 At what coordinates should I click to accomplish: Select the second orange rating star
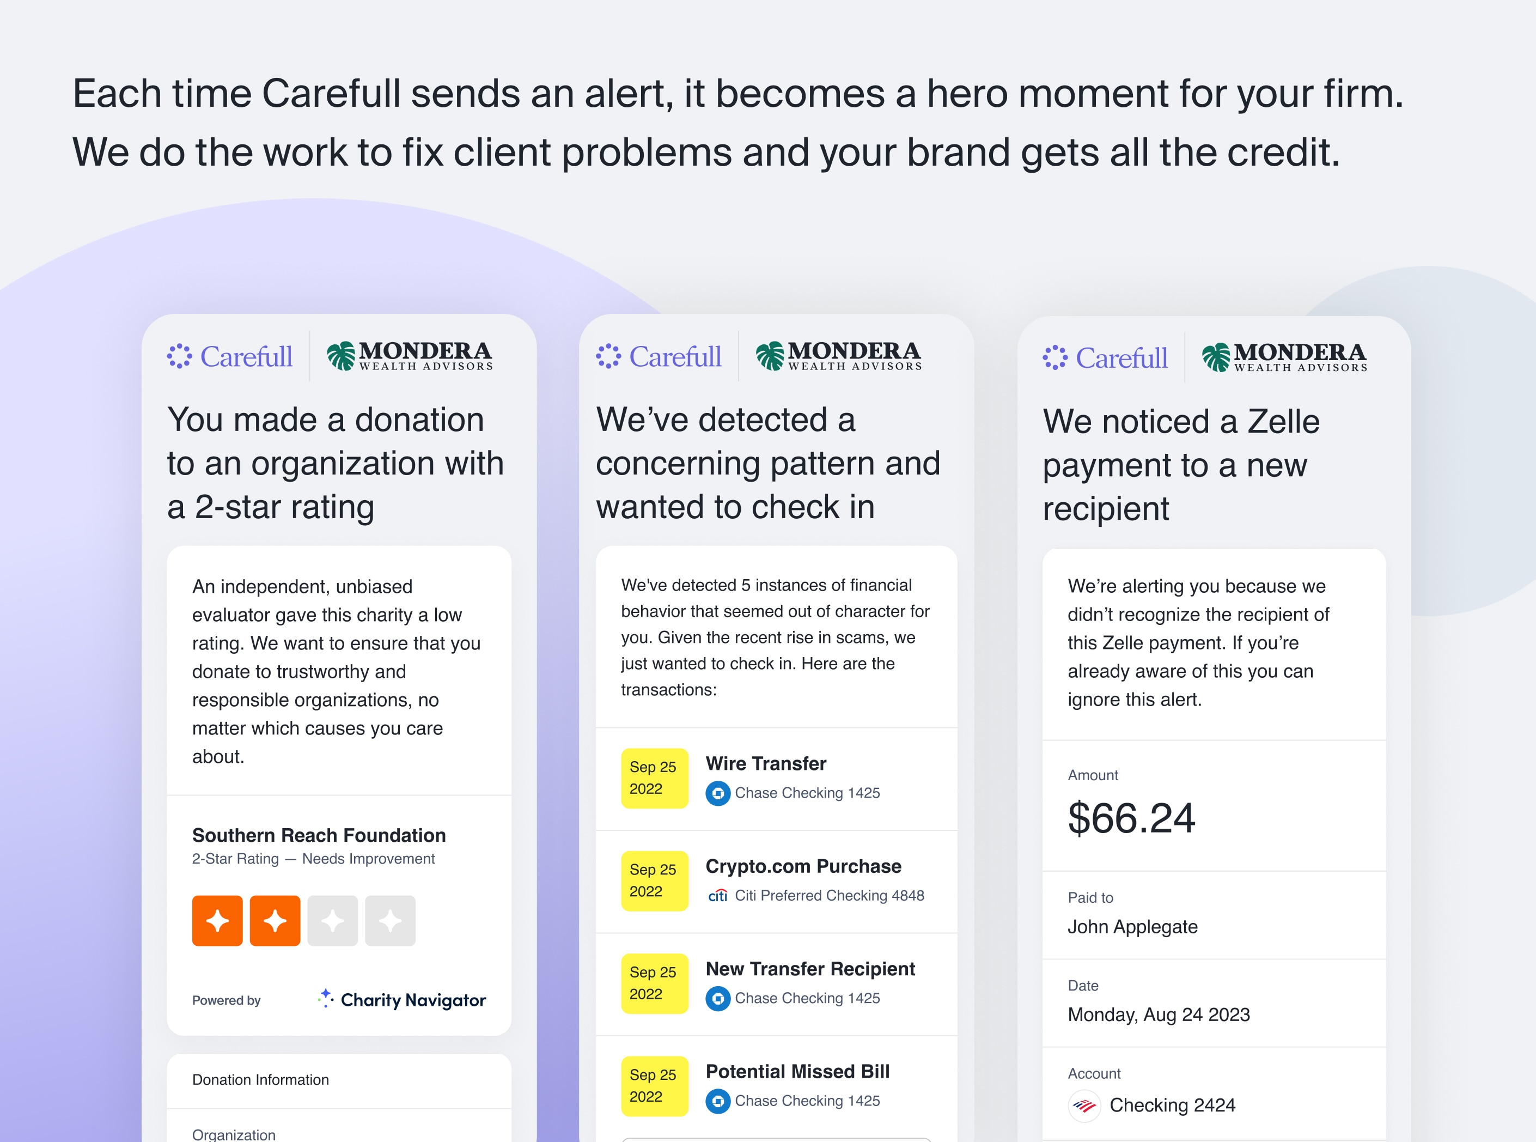click(275, 921)
